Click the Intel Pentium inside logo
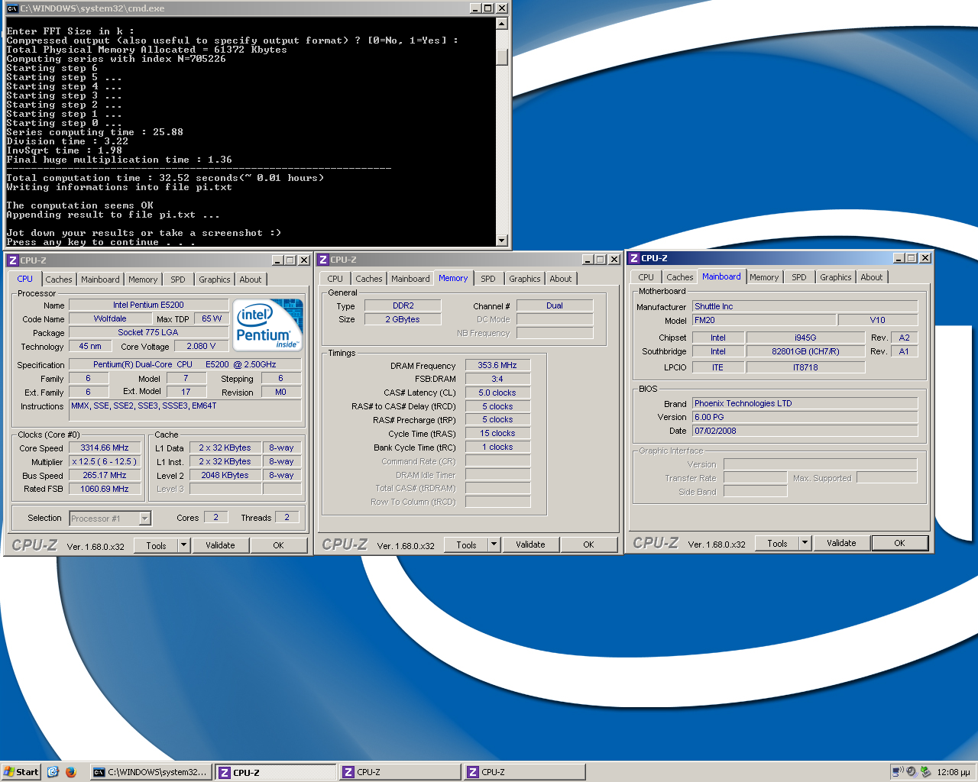Viewport: 978px width, 782px height. tap(267, 326)
